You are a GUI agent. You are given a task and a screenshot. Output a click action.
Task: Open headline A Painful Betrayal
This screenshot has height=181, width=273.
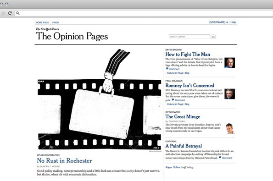coord(184,146)
